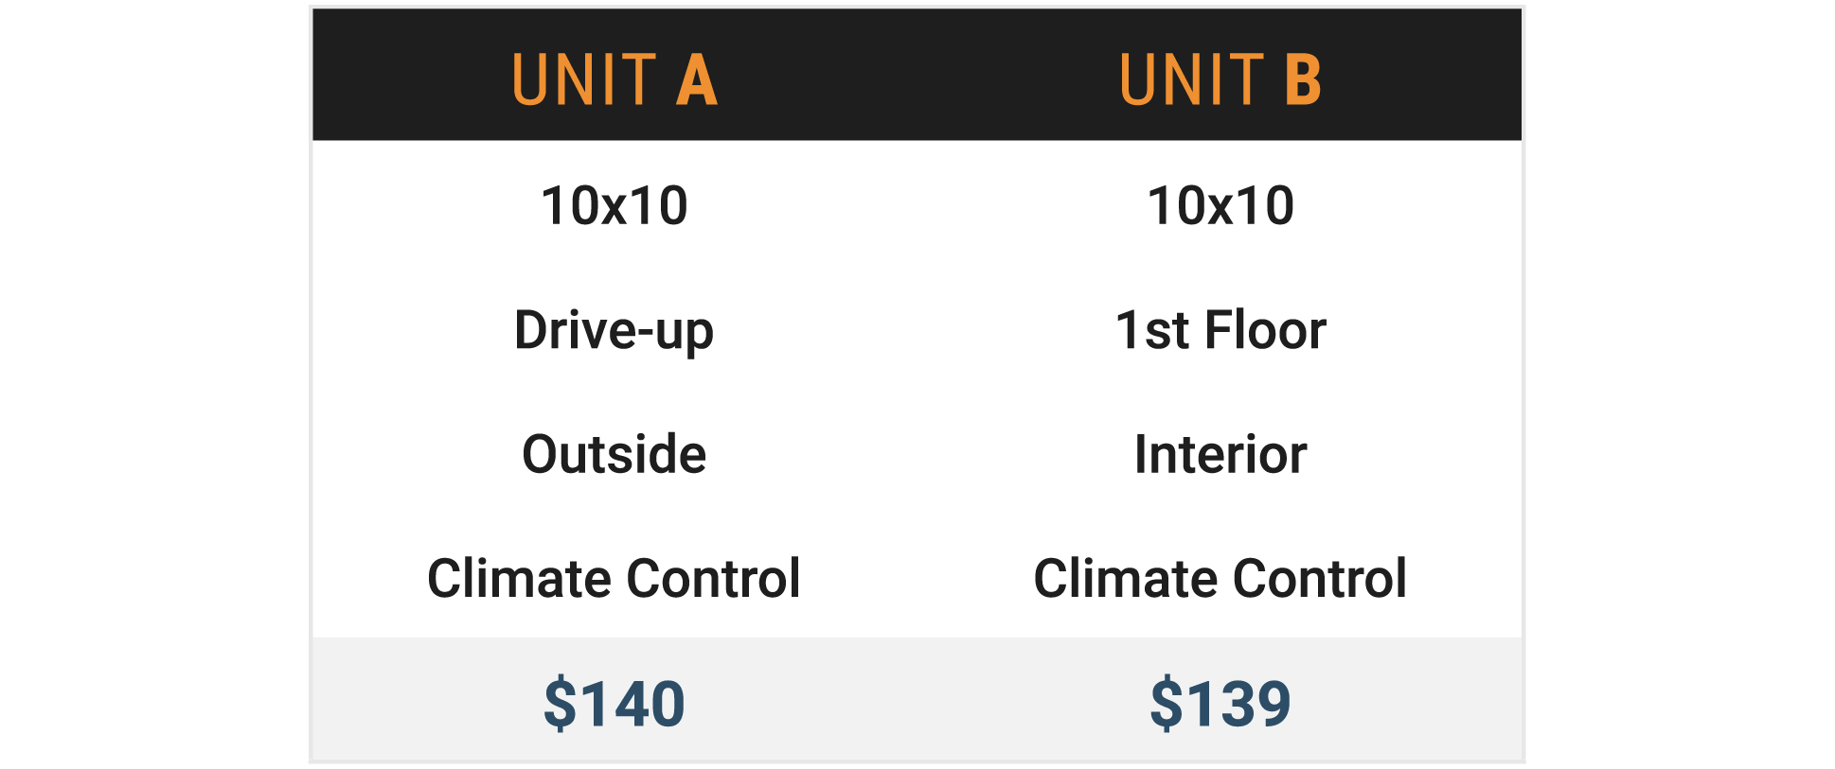This screenshot has height=769, width=1835.
Task: Choose the $140 price for Unit A
Action: click(615, 704)
